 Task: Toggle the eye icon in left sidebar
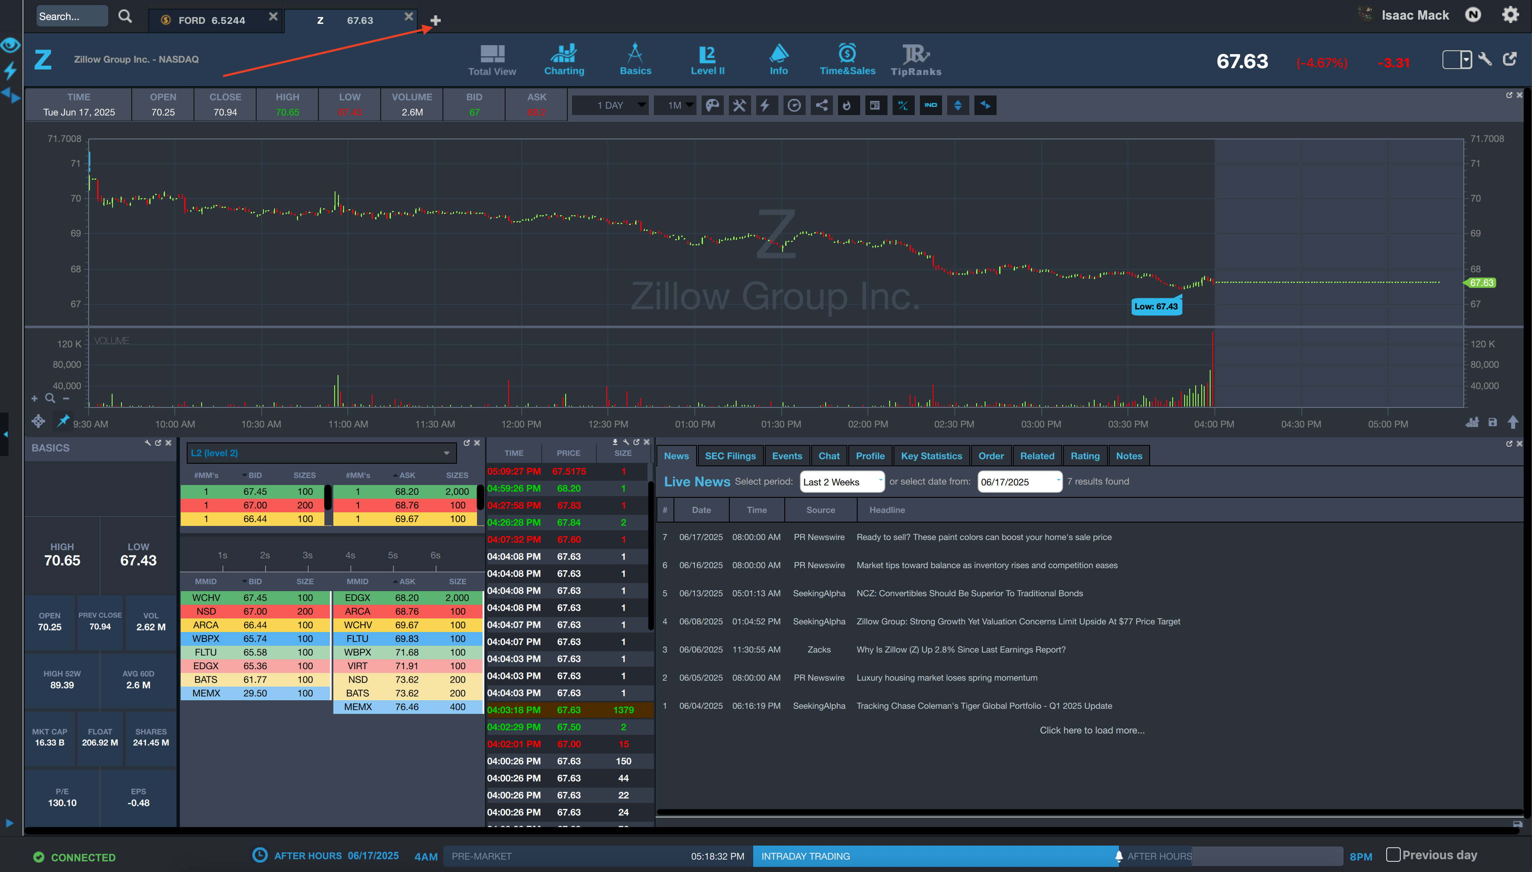pos(10,45)
